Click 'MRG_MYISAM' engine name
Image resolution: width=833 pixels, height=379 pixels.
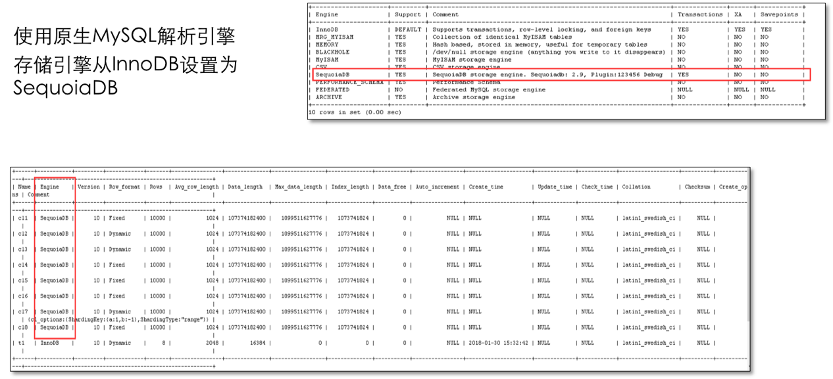[x=334, y=37]
